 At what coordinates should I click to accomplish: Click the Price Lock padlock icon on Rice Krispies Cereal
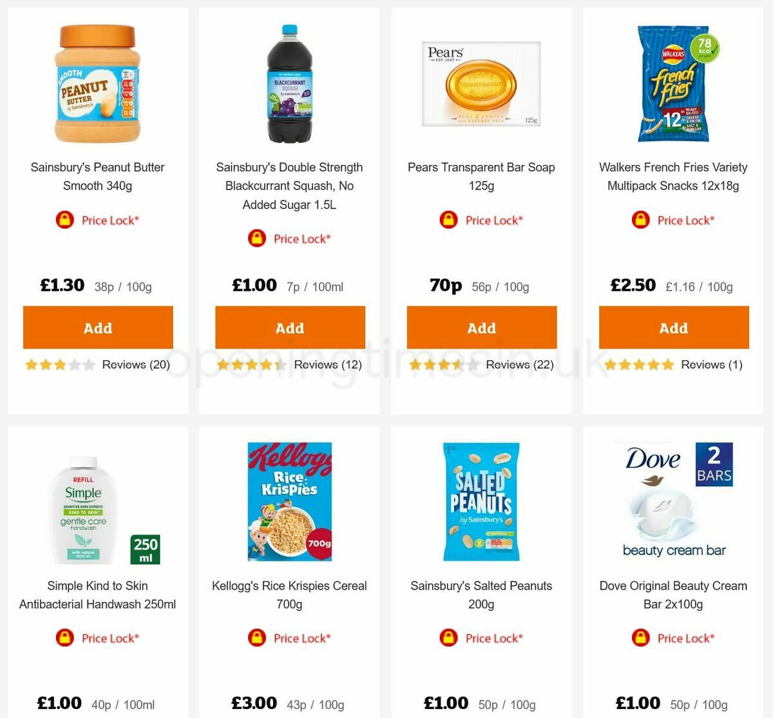pyautogui.click(x=258, y=638)
